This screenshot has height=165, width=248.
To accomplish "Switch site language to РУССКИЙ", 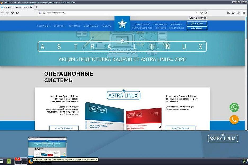I will coord(193,18).
